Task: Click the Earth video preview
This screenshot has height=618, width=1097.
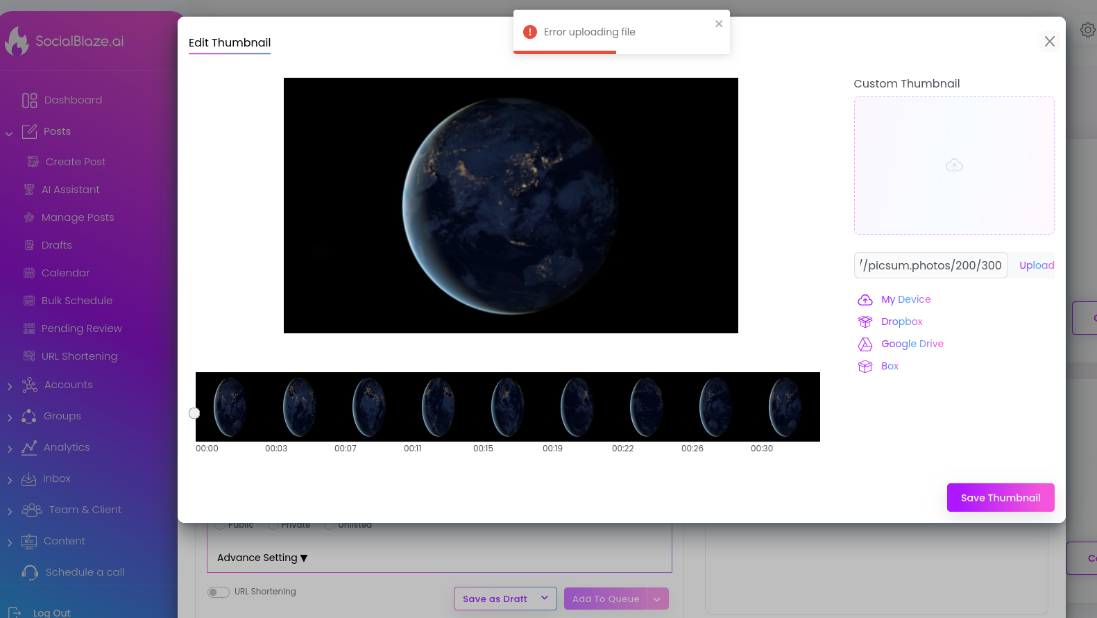Action: point(511,206)
